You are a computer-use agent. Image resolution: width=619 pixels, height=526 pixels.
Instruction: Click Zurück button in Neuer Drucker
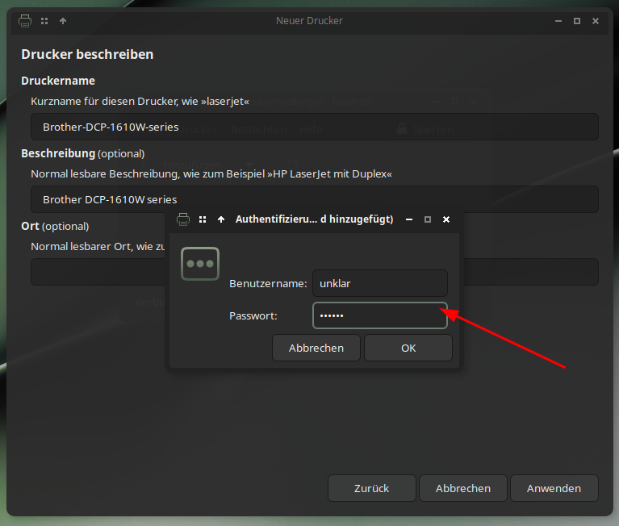372,488
